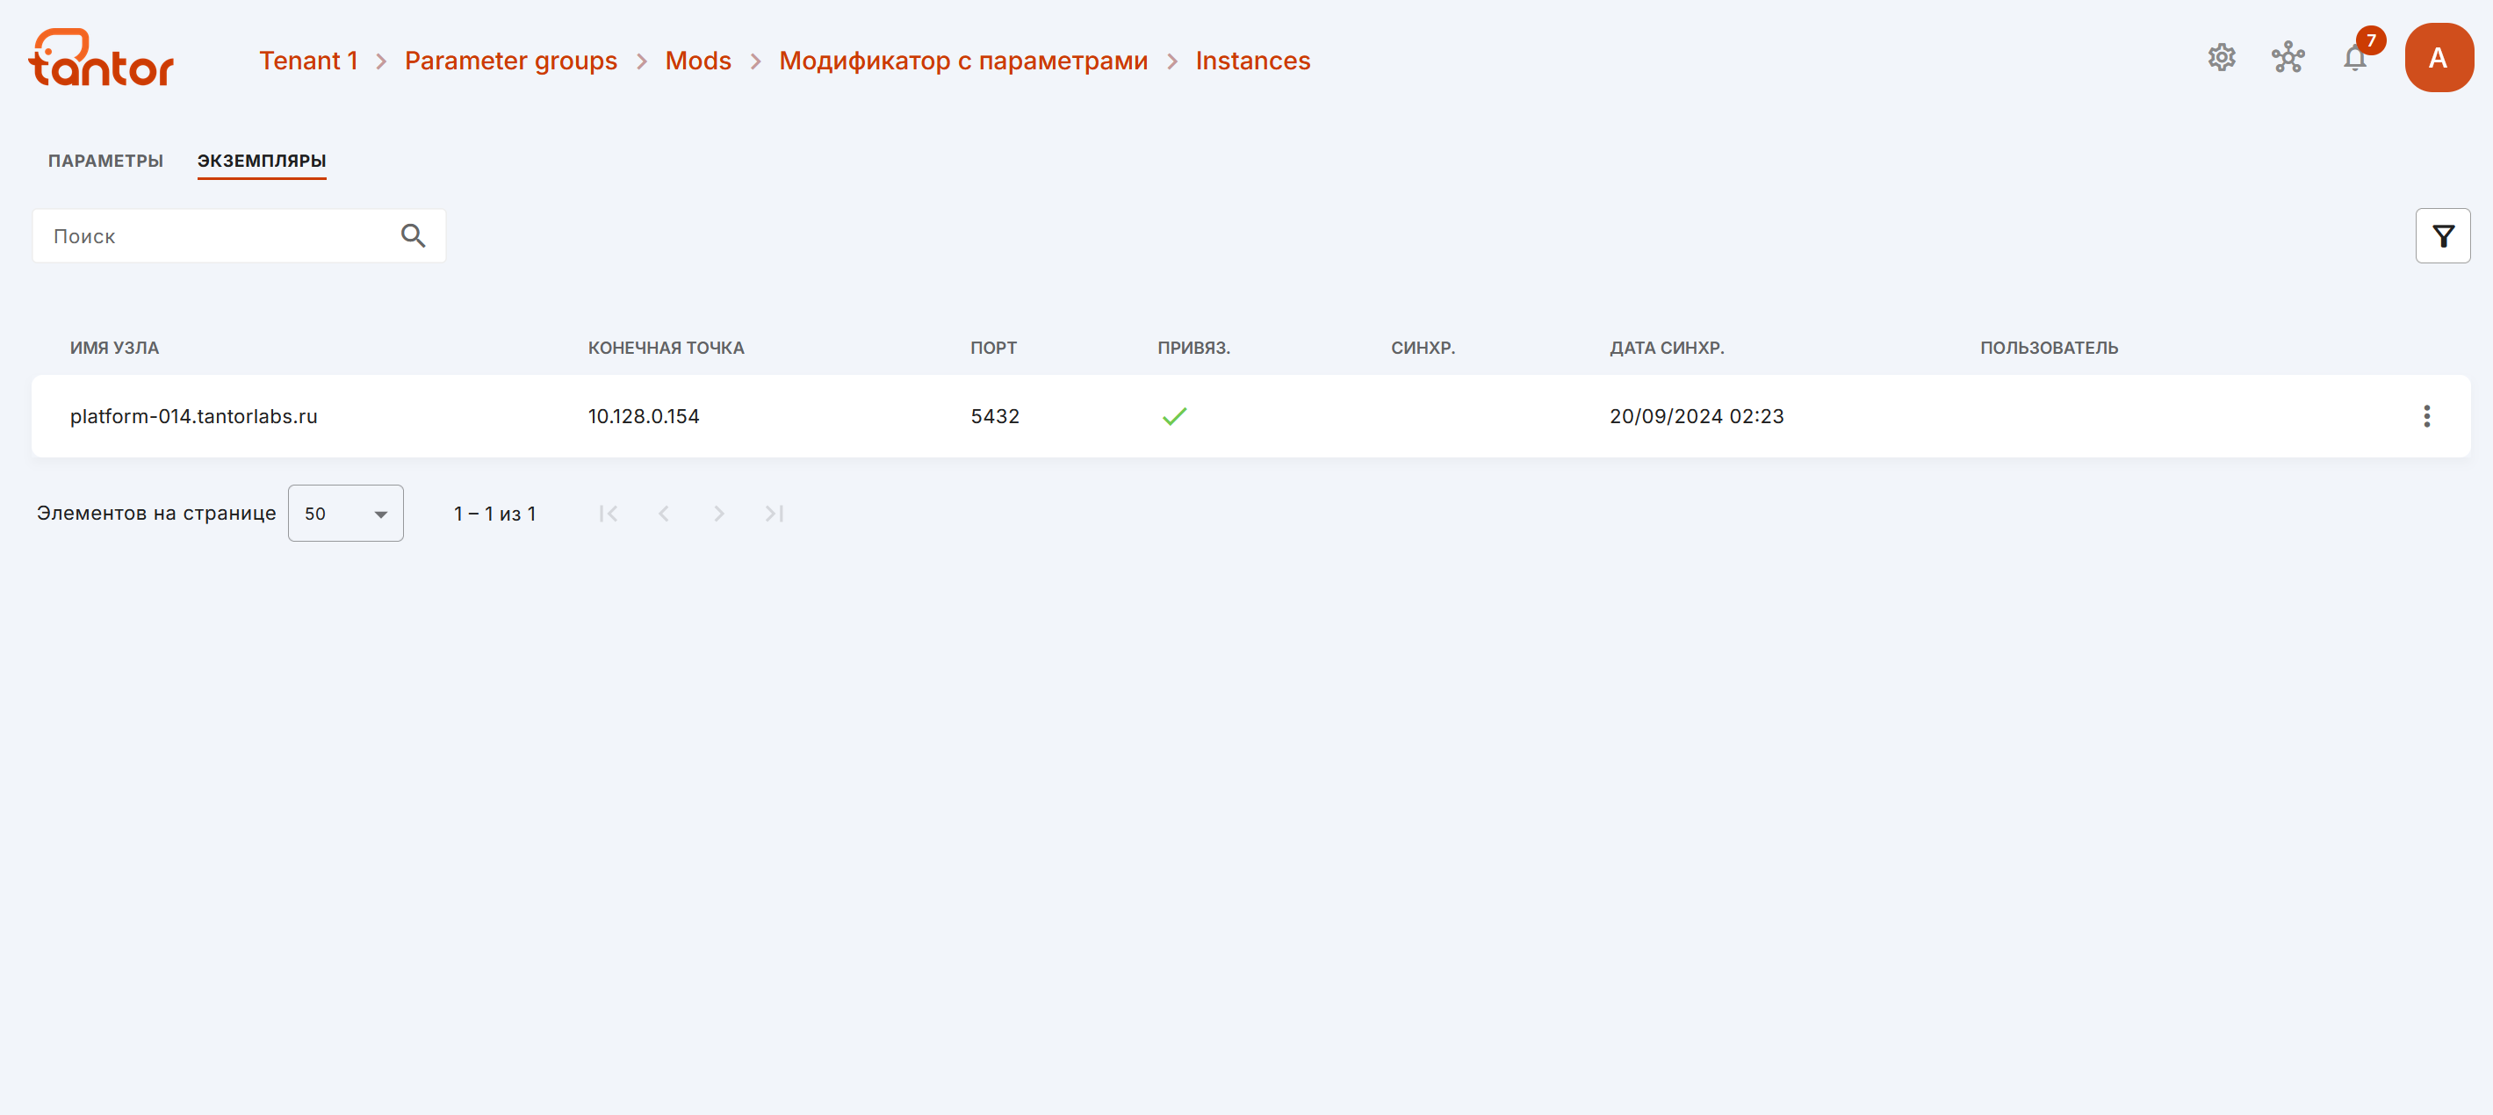Click the Tantor logo
2493x1115 pixels.
pyautogui.click(x=101, y=58)
